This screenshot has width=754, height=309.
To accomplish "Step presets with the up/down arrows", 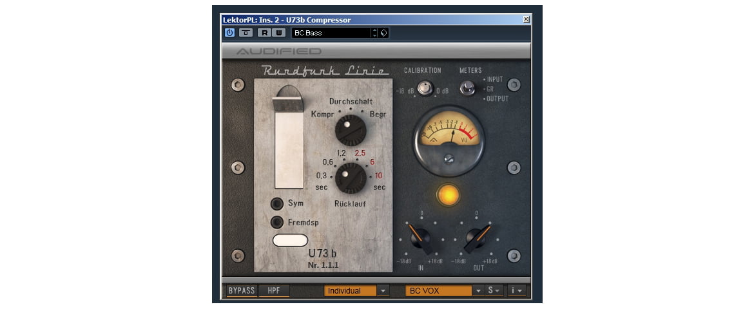I will point(374,33).
